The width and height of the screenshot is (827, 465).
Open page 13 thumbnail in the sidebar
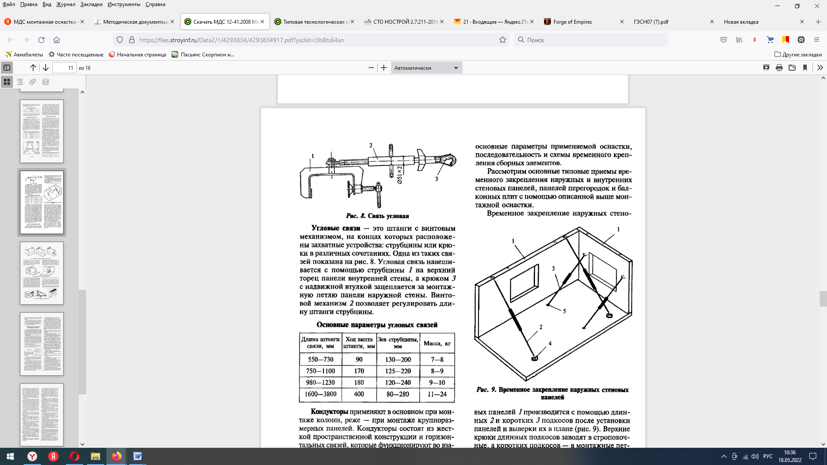pyautogui.click(x=42, y=344)
